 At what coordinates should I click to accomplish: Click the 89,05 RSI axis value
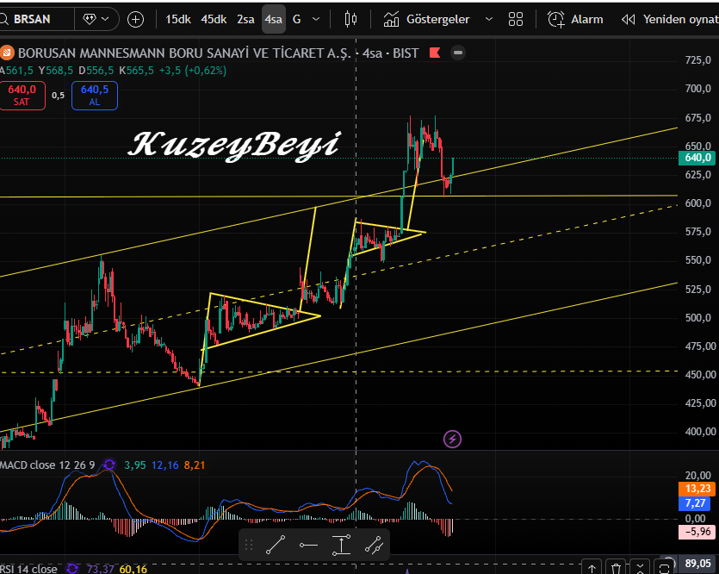click(x=697, y=563)
